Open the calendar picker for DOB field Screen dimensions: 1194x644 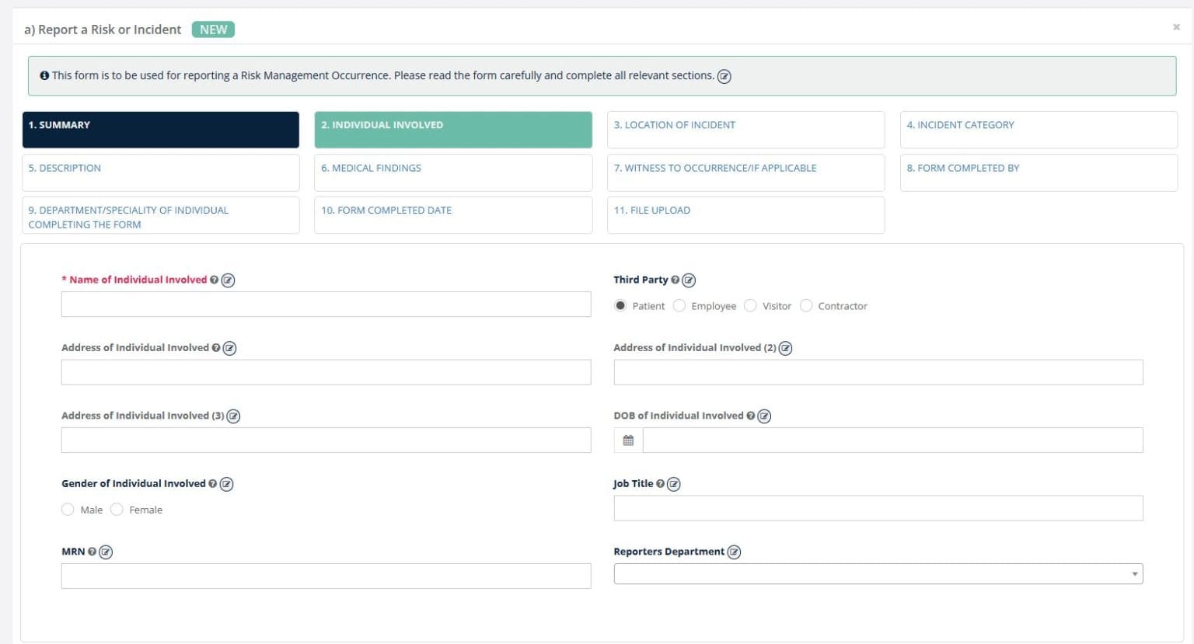tap(627, 440)
